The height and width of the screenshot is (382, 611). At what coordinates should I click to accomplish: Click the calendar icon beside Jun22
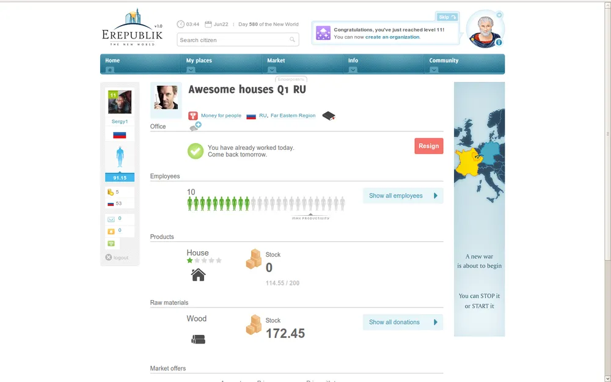click(x=208, y=24)
